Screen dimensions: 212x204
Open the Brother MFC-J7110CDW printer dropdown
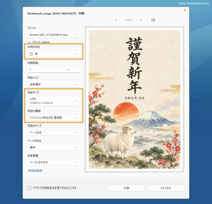tap(54, 35)
